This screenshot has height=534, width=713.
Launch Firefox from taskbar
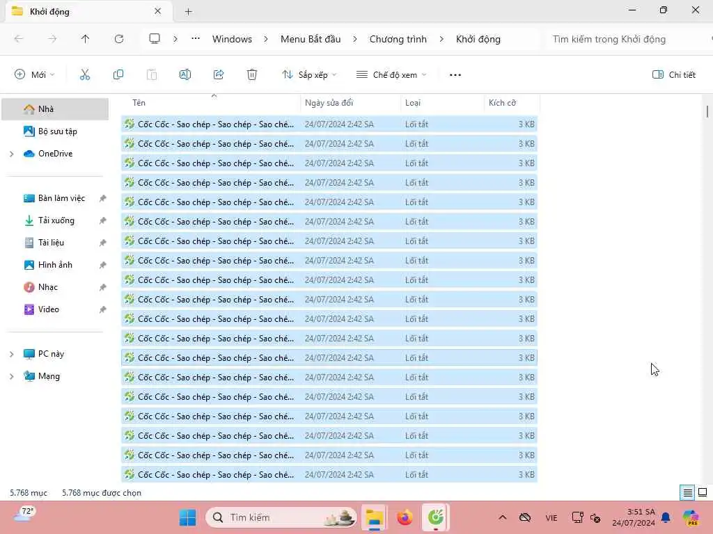[405, 517]
